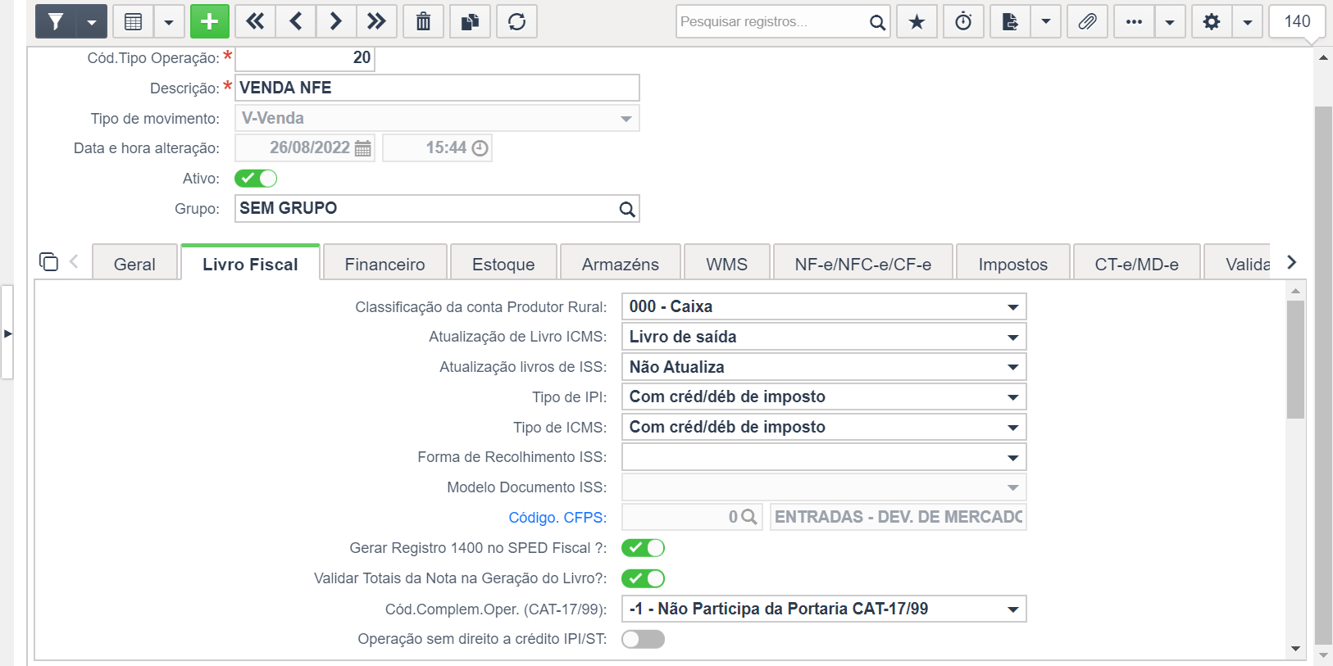
Task: Open the Financeiro tab
Action: click(384, 264)
